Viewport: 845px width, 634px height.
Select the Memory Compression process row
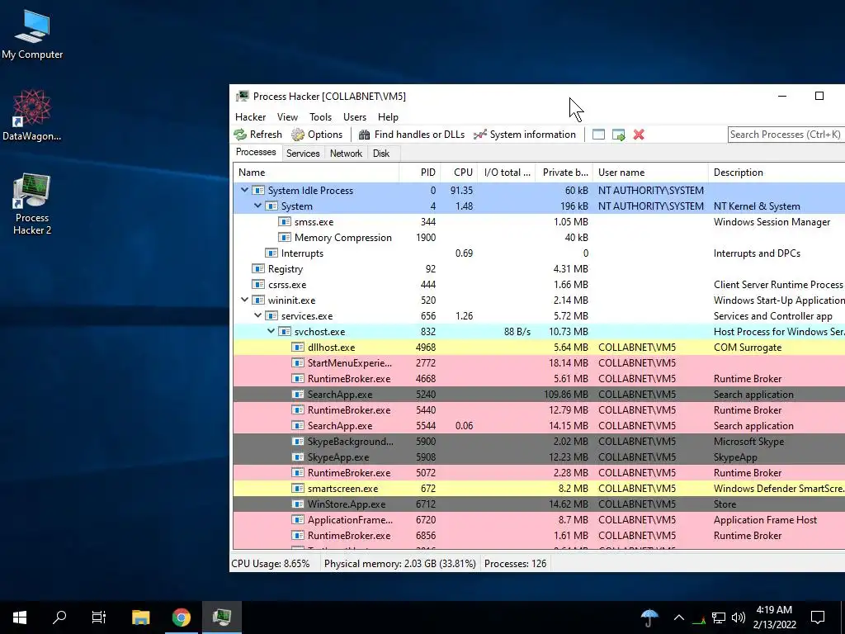(539, 237)
